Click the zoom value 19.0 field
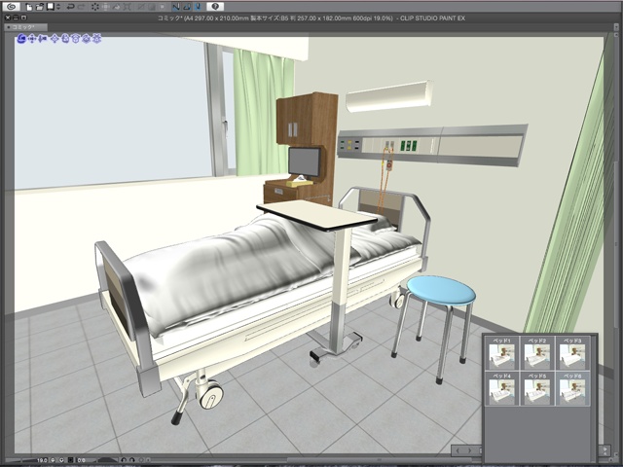The width and height of the screenshot is (623, 467). click(x=42, y=460)
